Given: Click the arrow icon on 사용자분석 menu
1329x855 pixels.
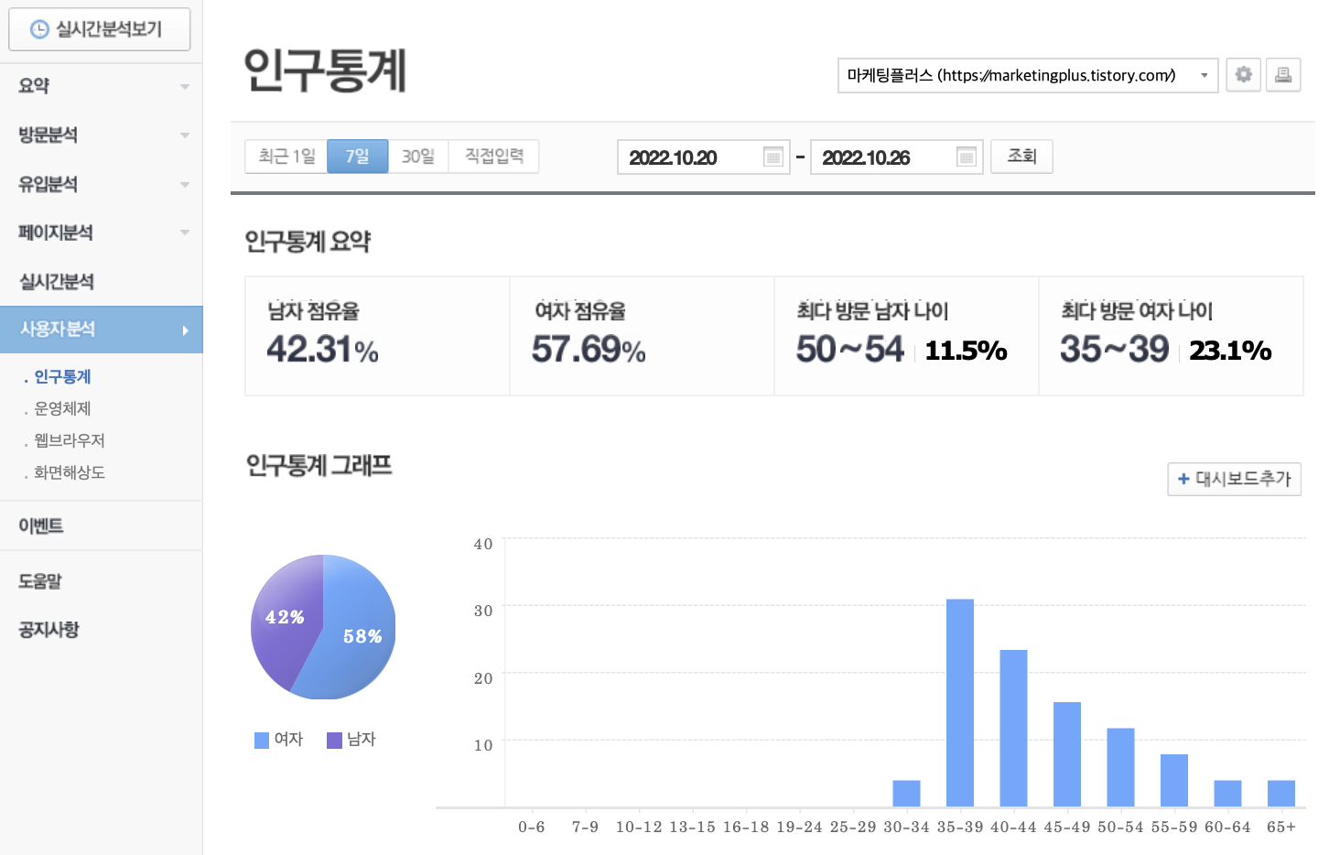Looking at the screenshot, I should tap(186, 330).
